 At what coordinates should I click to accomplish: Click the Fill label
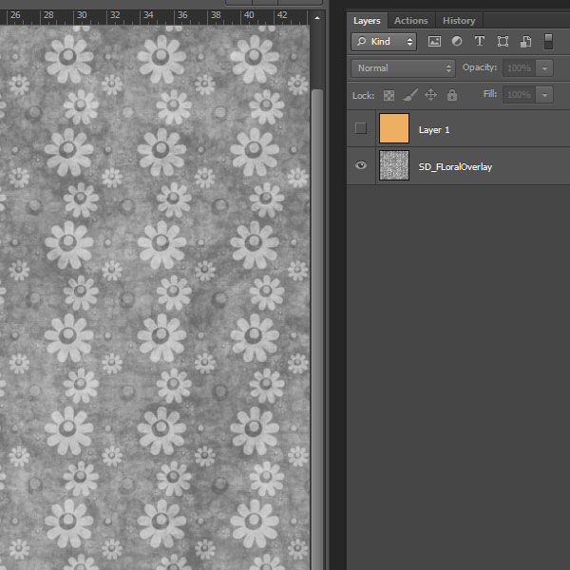click(490, 94)
